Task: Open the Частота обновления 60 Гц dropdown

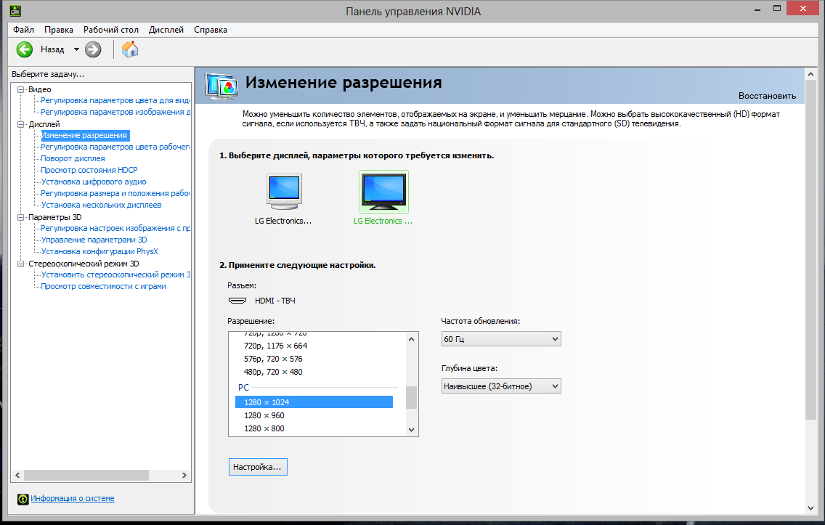Action: [x=501, y=339]
